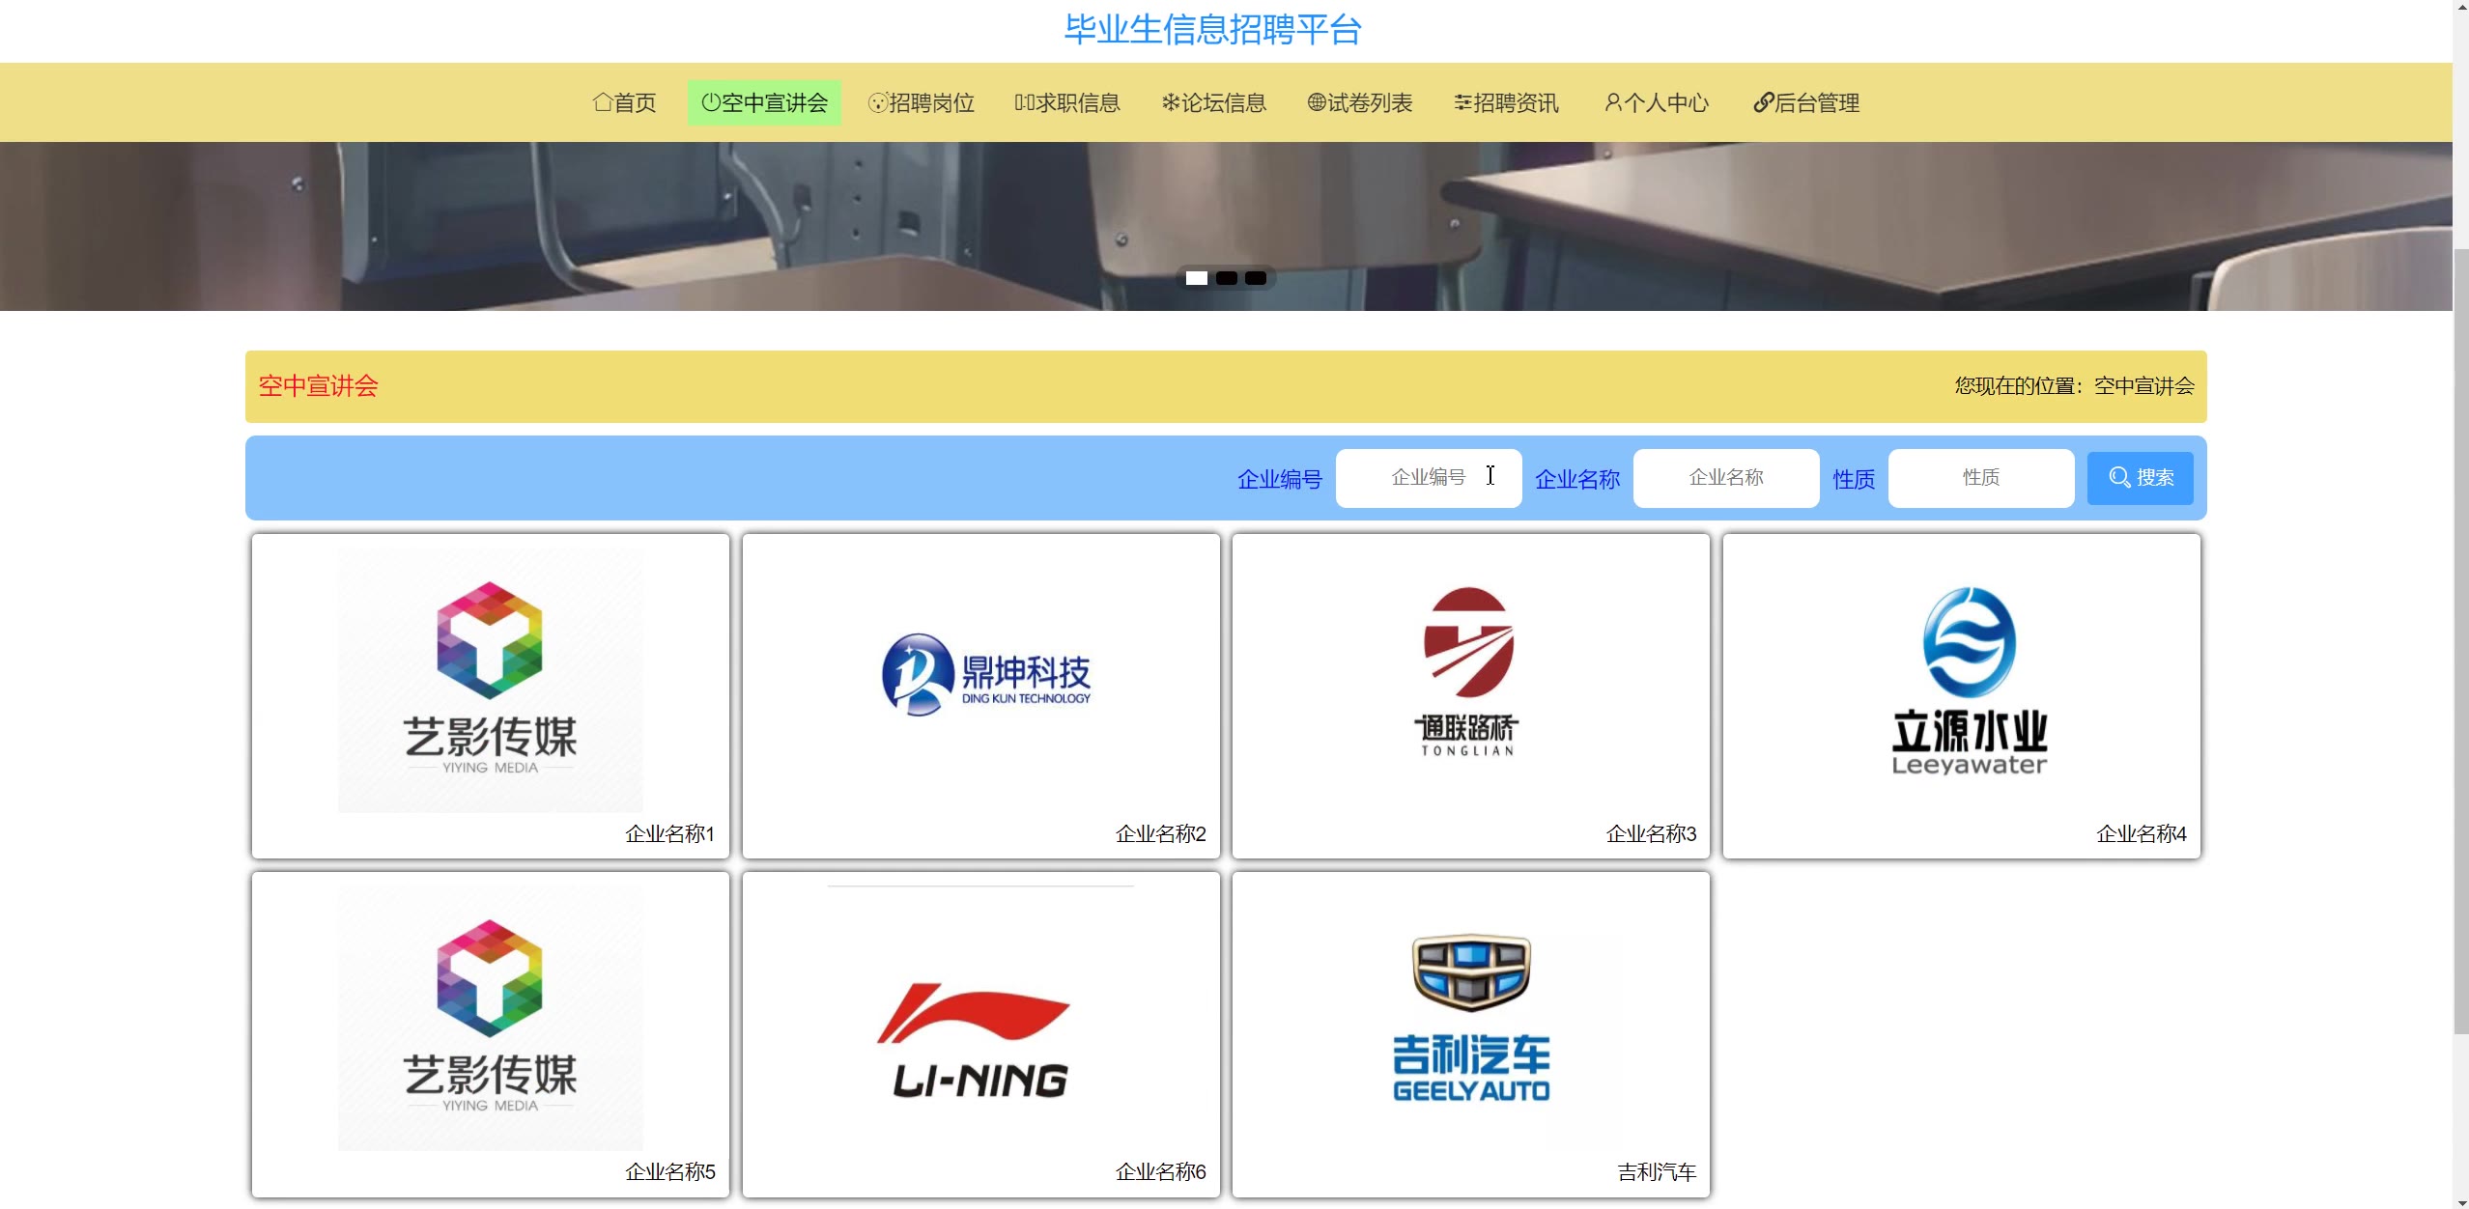
Task: Click the chain link icon beside 后台管理
Action: [x=1763, y=101]
